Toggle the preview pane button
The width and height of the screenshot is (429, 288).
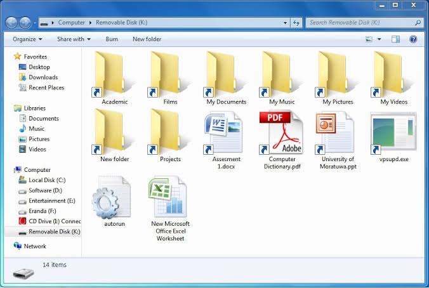pos(395,39)
